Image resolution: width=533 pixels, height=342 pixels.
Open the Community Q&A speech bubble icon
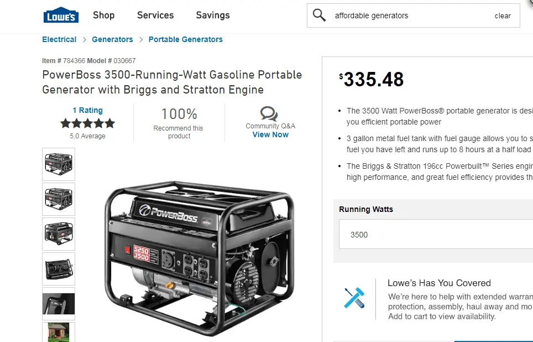pos(269,113)
